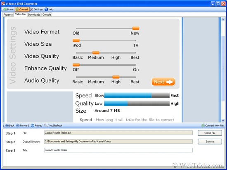
Task: Reload the settings page
Action: pyautogui.click(x=37, y=125)
